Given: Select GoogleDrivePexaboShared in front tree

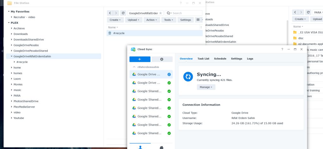Looking at the screenshot, I should (x=31, y=51).
